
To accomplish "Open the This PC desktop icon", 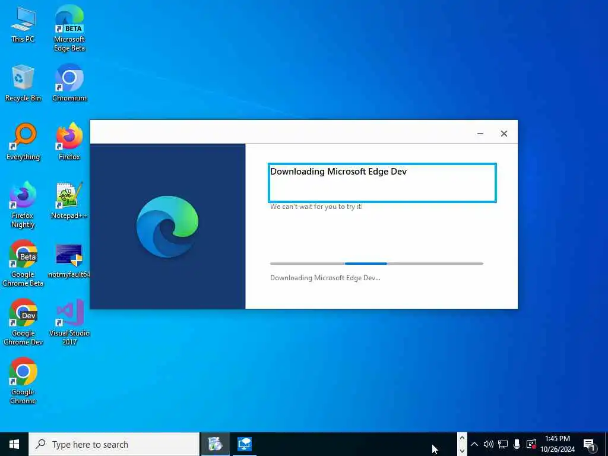I will pyautogui.click(x=23, y=24).
